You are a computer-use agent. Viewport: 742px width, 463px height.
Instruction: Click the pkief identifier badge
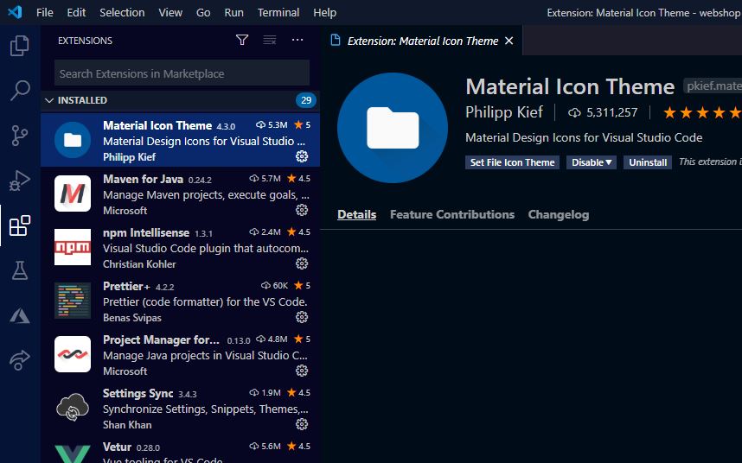pos(713,86)
